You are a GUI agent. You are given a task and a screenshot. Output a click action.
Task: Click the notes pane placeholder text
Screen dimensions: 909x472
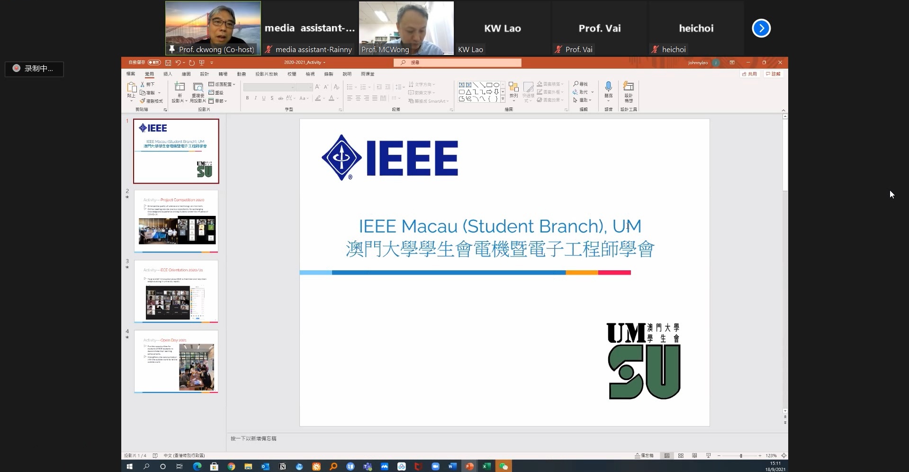253,438
